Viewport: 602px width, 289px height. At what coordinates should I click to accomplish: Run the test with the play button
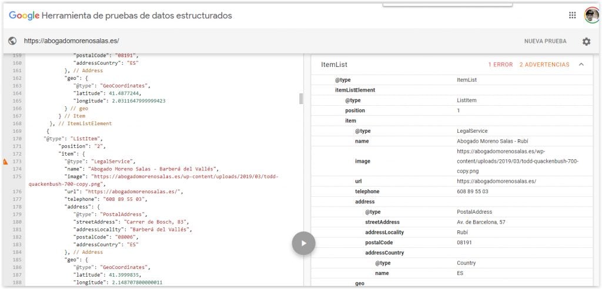click(x=304, y=243)
